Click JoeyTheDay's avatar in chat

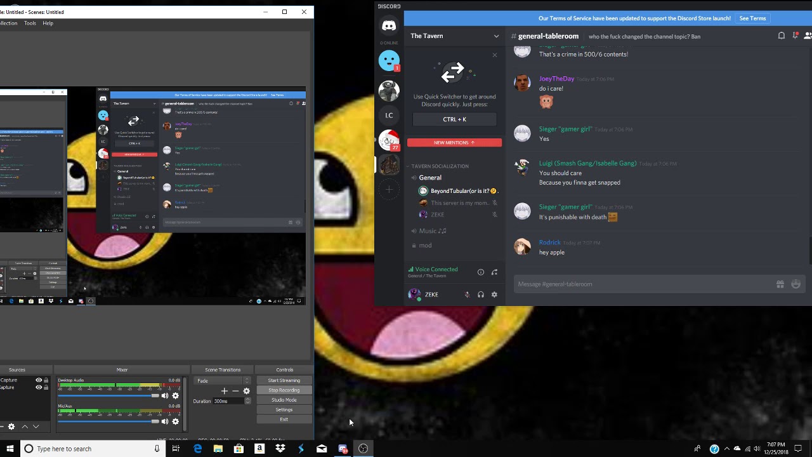coord(522,83)
